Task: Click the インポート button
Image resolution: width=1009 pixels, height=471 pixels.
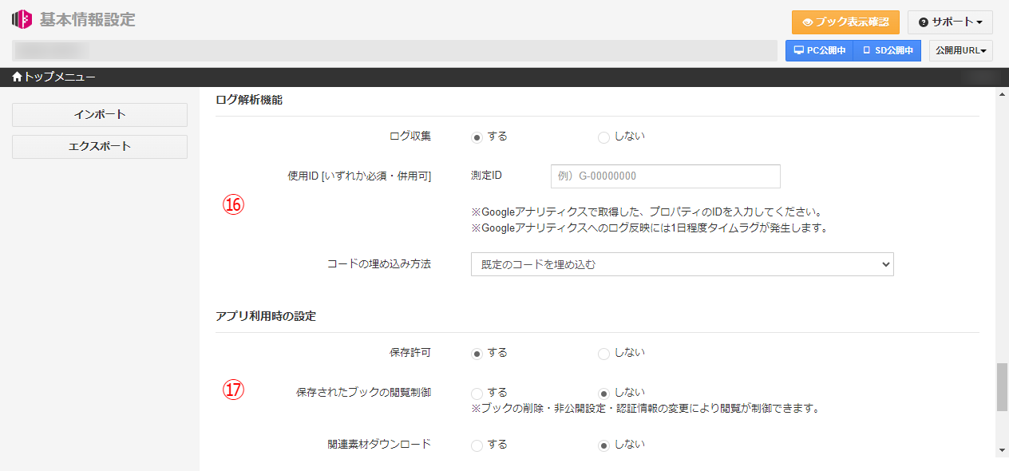Action: tap(99, 114)
